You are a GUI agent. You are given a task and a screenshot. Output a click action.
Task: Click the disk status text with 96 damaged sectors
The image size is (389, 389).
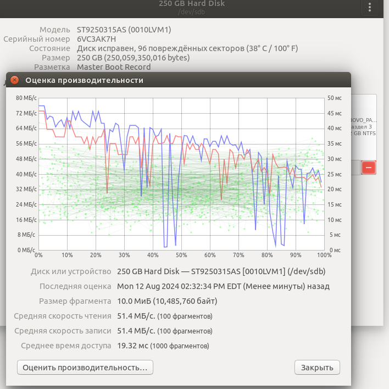pyautogui.click(x=187, y=48)
